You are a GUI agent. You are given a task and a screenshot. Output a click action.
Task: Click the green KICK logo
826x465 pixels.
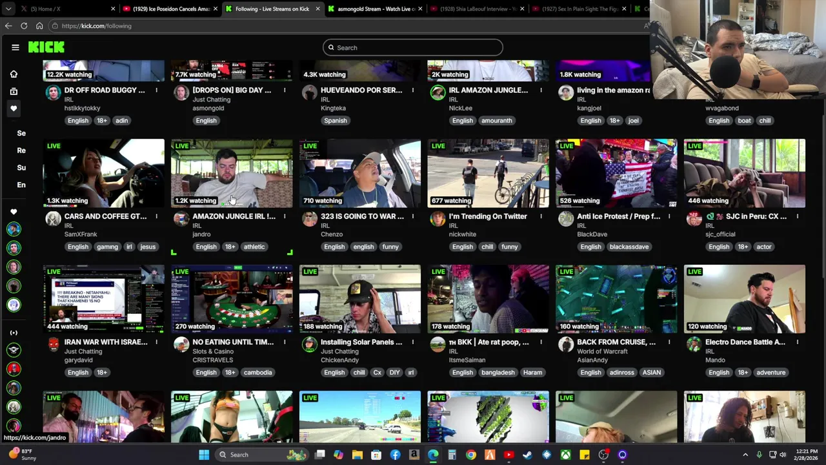pyautogui.click(x=46, y=47)
